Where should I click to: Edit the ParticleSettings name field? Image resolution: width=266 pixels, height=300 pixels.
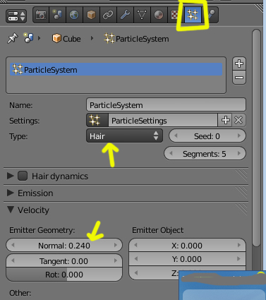click(163, 120)
